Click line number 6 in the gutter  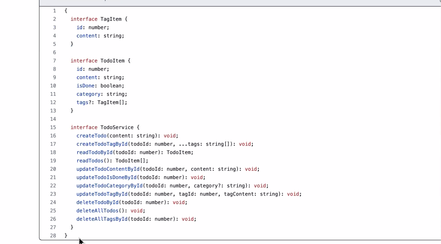[x=55, y=53]
